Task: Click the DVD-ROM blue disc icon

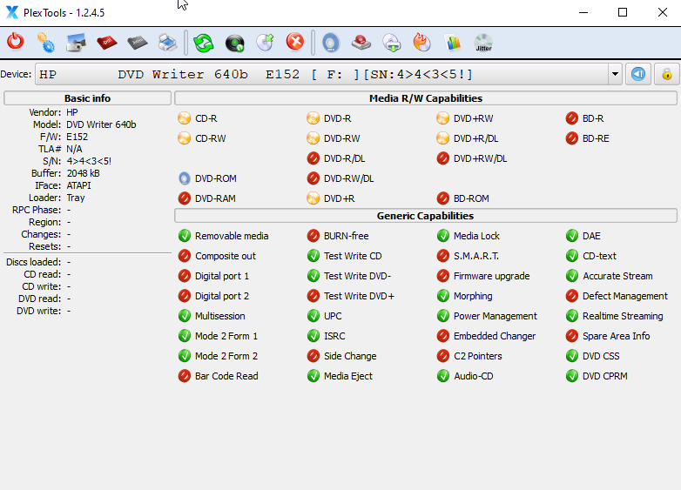Action: pos(184,178)
